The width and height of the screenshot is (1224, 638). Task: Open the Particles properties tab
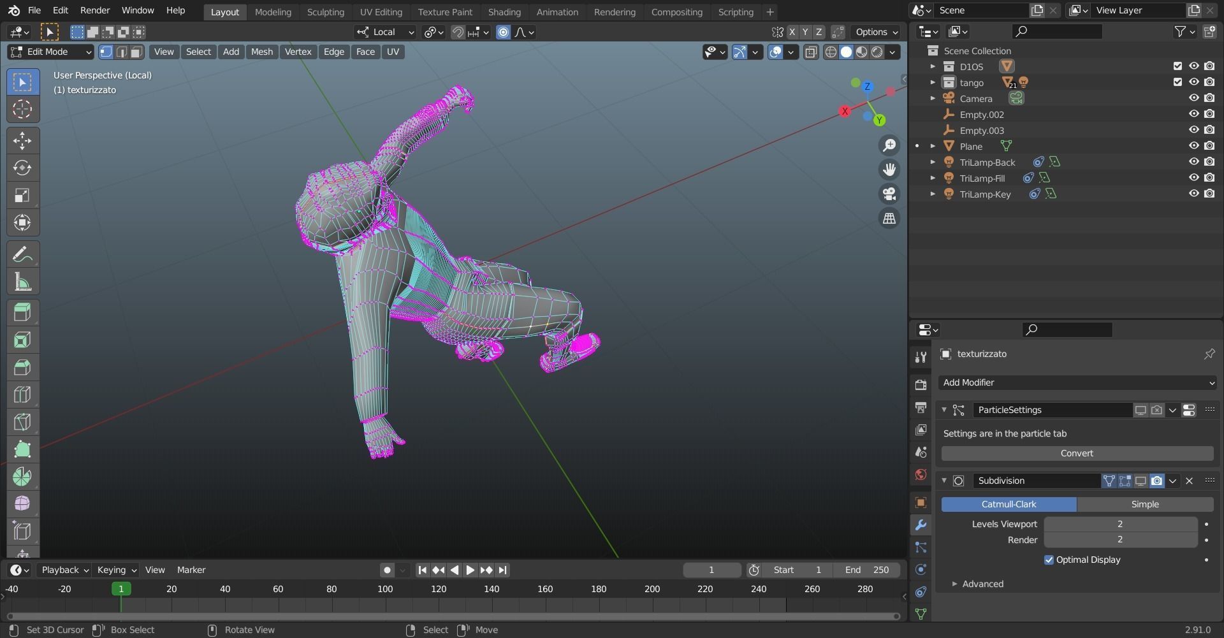pos(921,547)
